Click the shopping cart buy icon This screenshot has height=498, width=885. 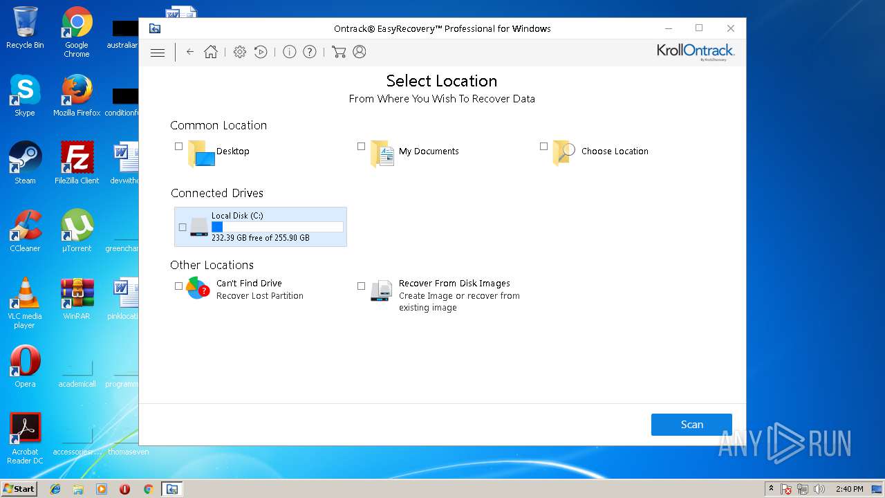pos(339,52)
